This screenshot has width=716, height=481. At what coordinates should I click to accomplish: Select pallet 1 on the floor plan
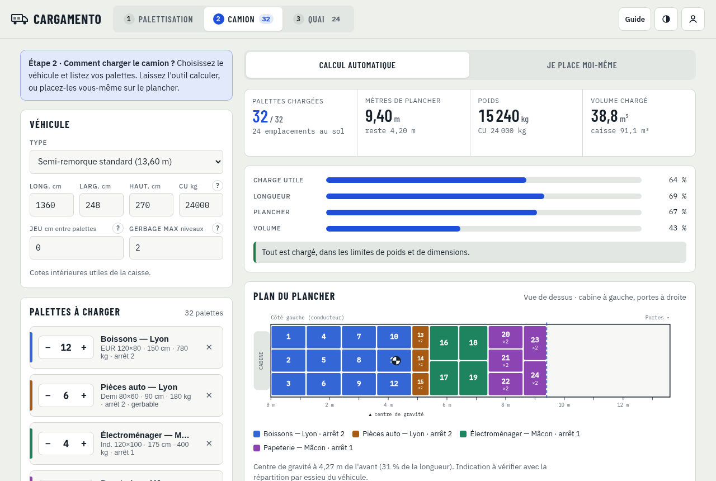click(x=289, y=337)
